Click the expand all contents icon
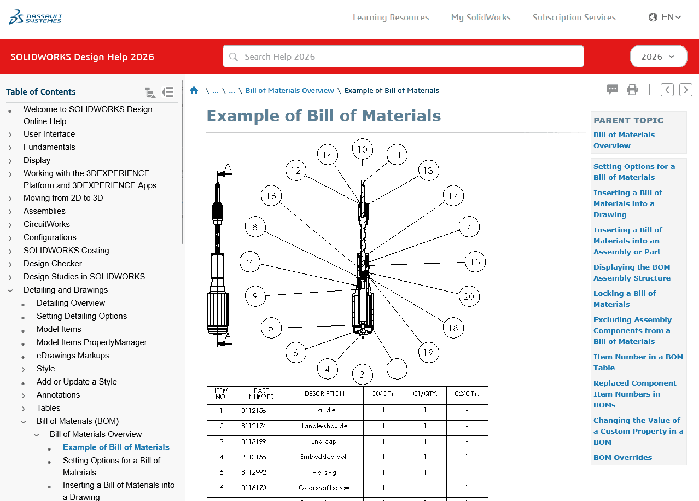This screenshot has height=501, width=699. (x=150, y=92)
